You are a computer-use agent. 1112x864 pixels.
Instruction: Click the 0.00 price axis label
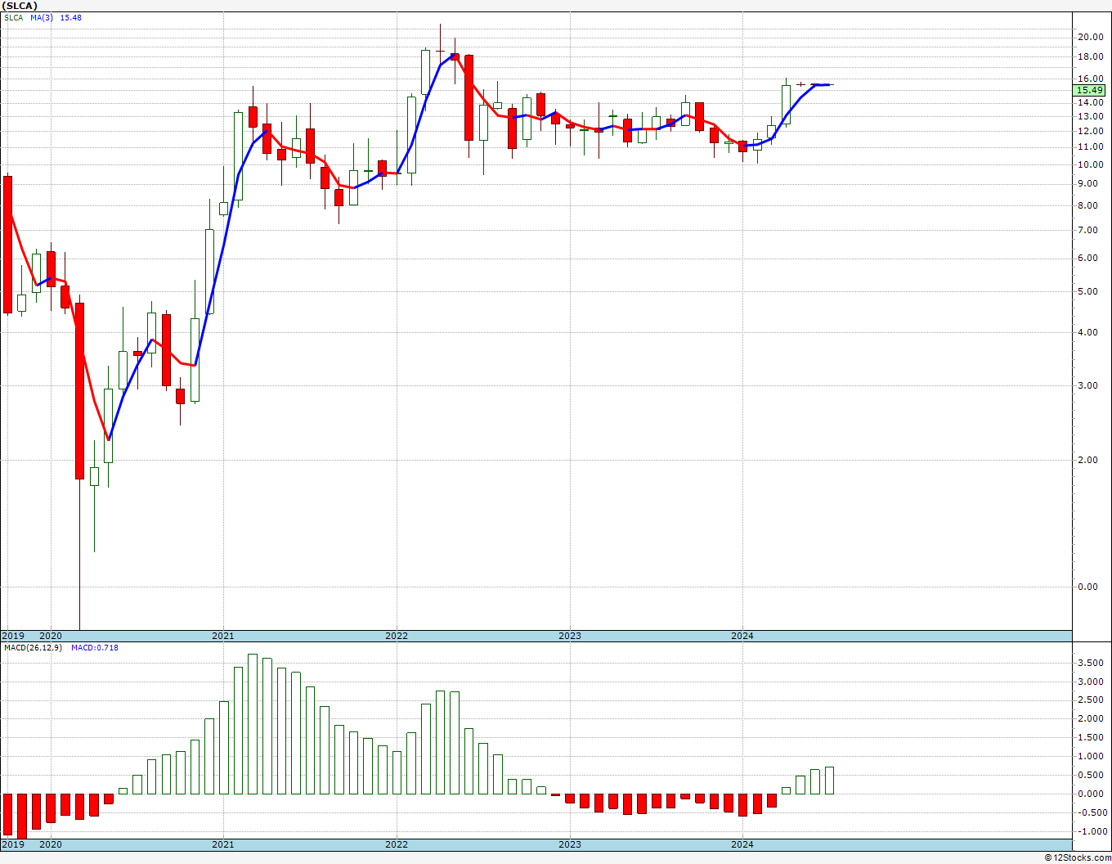[1087, 587]
